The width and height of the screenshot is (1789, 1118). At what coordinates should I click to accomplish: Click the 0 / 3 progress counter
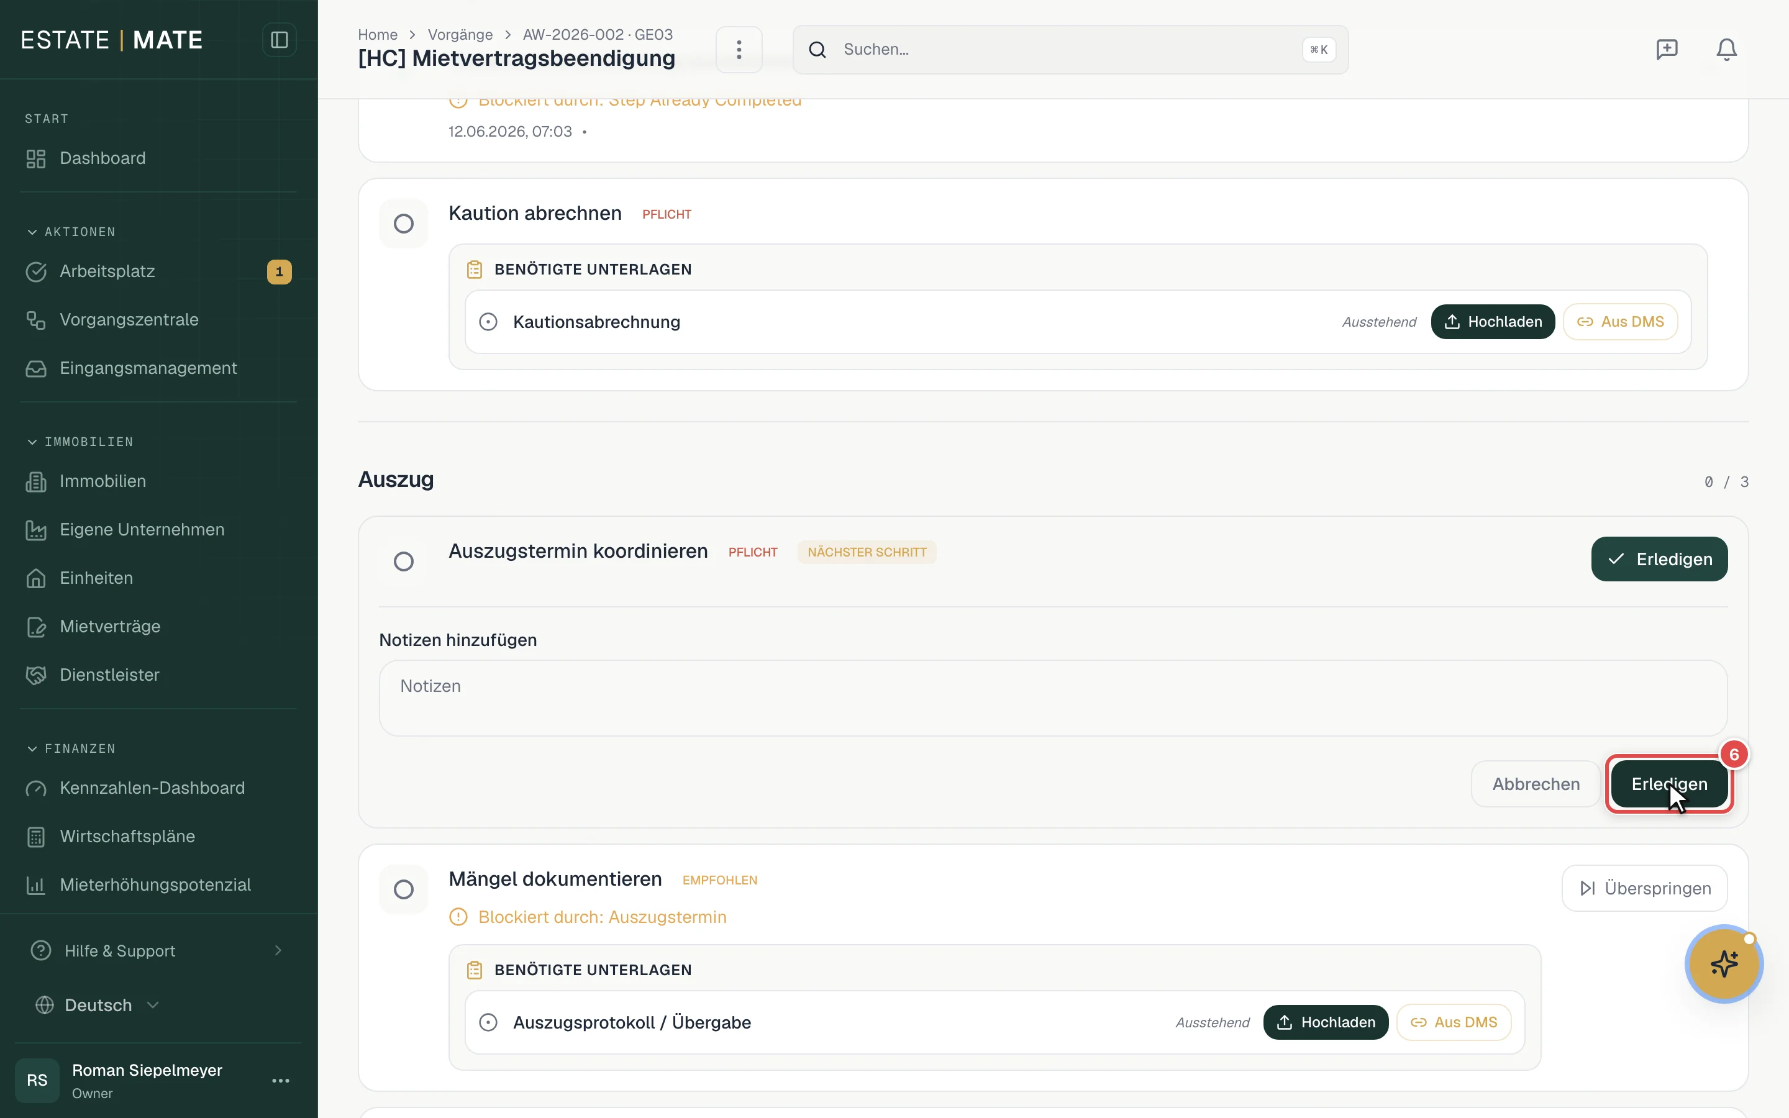pyautogui.click(x=1726, y=482)
